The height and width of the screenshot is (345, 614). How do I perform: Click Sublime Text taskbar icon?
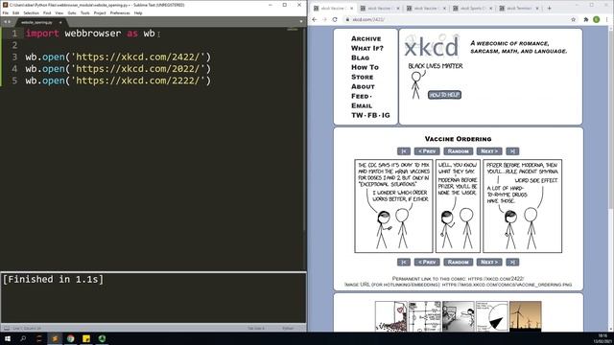[55, 338]
